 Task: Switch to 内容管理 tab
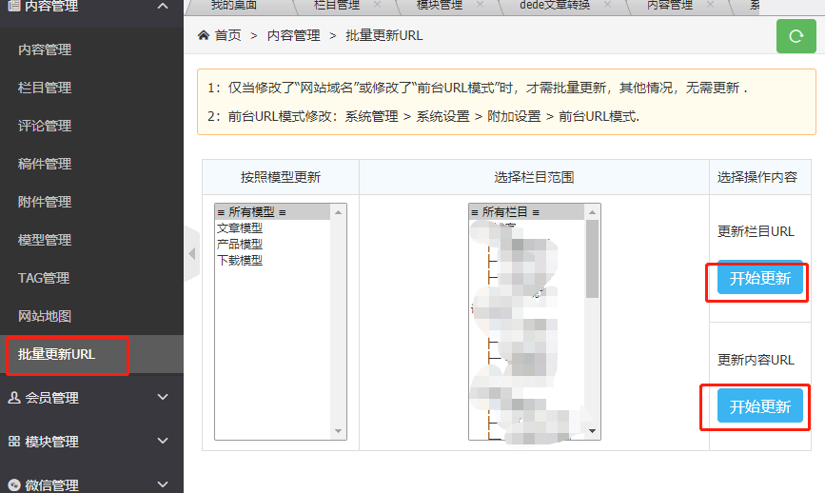(670, 6)
